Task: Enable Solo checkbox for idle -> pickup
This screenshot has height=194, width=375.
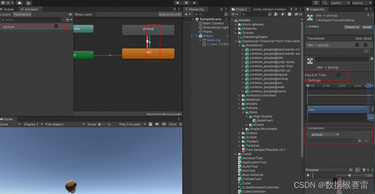Action: (357, 45)
